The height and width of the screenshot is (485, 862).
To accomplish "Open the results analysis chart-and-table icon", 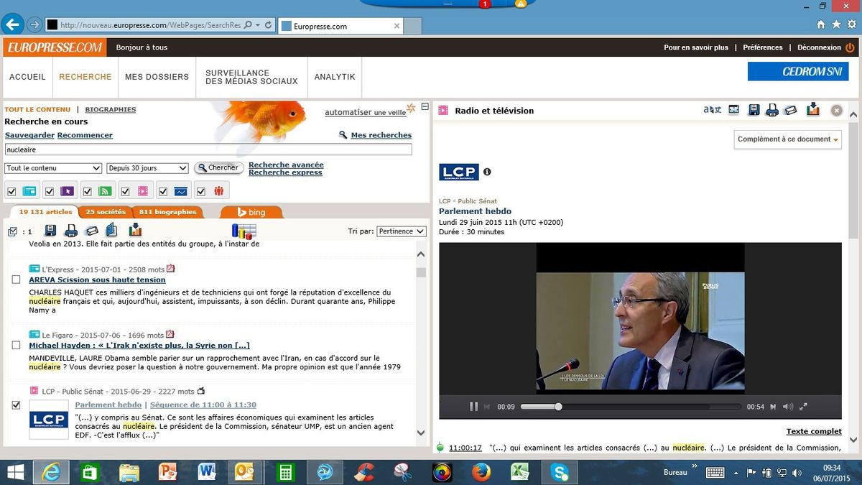I will click(244, 231).
